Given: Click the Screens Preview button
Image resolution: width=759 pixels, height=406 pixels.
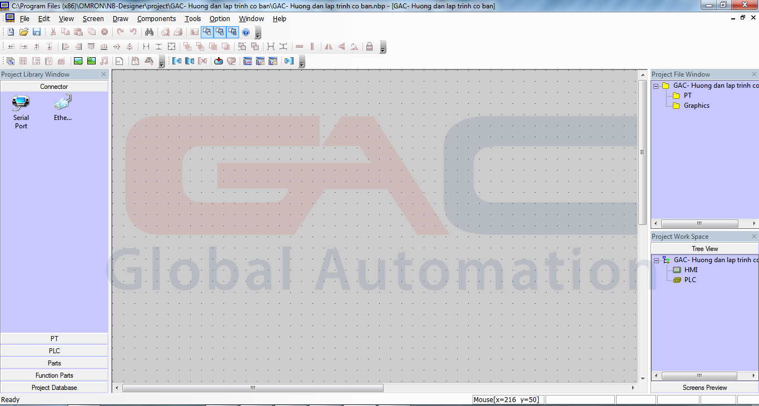Looking at the screenshot, I should pos(705,388).
